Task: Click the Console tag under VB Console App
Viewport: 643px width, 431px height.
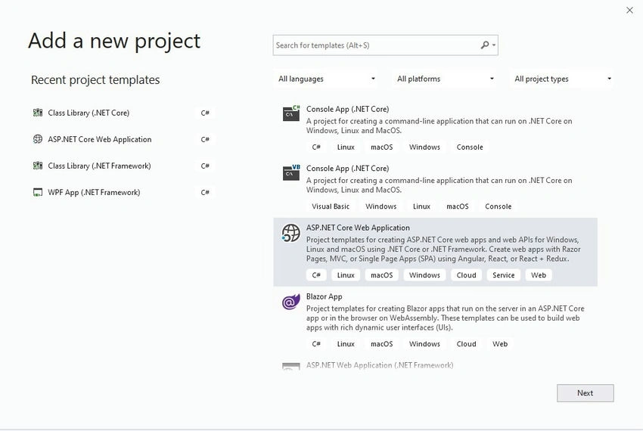Action: pyautogui.click(x=498, y=206)
